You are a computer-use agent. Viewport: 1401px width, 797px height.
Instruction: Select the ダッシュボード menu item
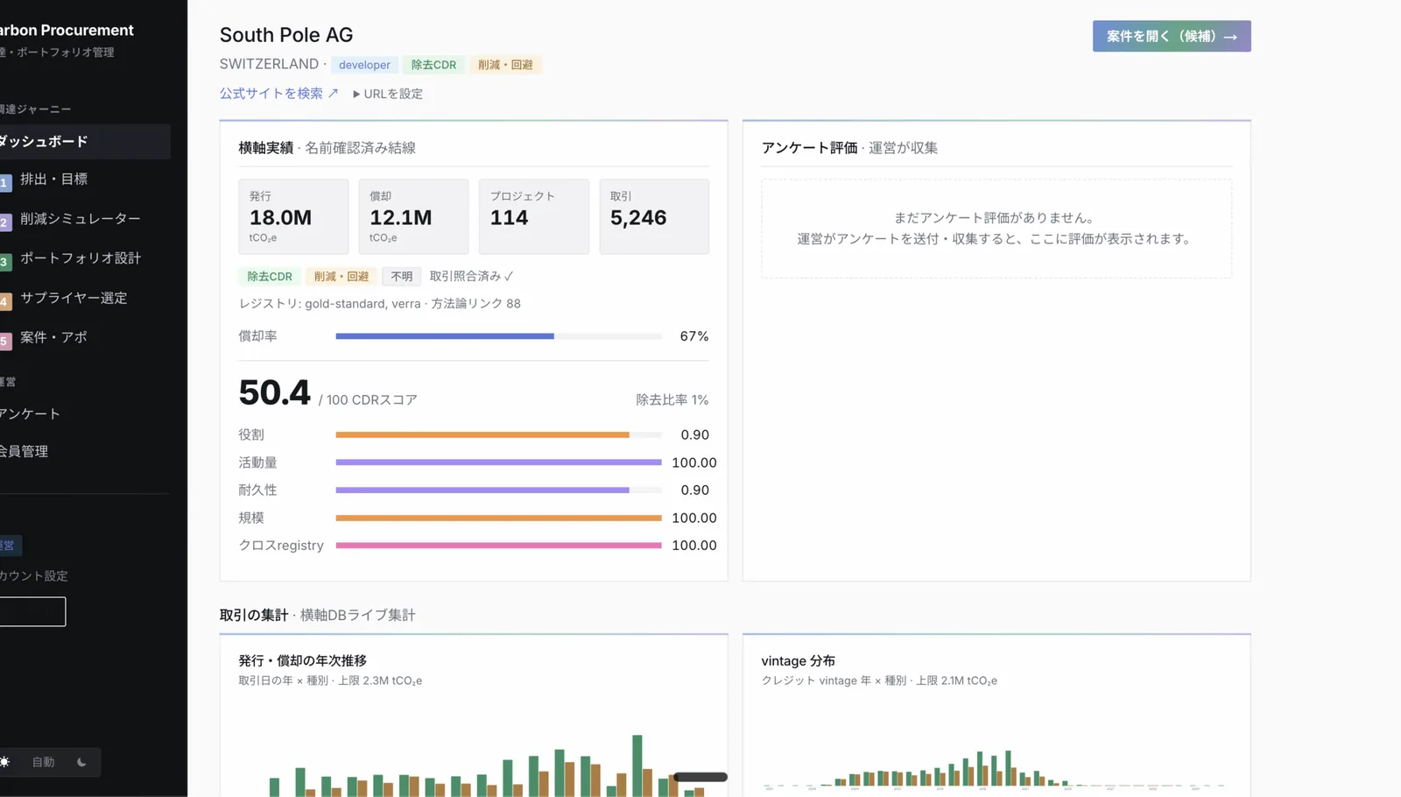click(84, 141)
